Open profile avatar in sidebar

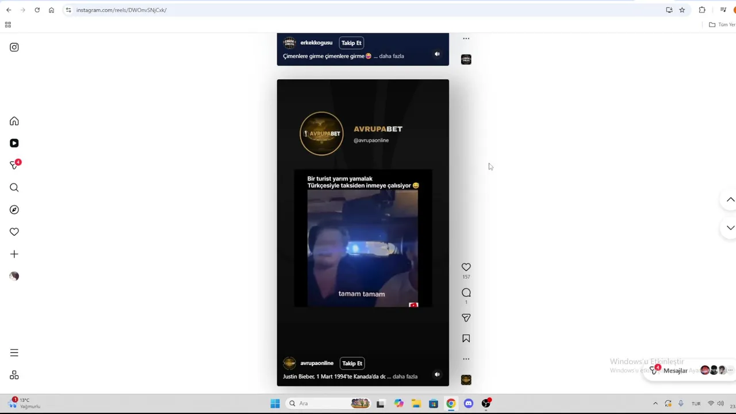click(x=14, y=276)
